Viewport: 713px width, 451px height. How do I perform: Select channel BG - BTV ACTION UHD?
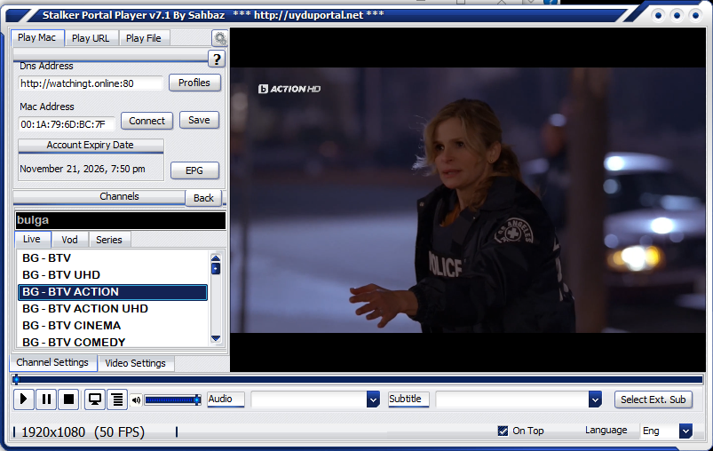pos(113,309)
